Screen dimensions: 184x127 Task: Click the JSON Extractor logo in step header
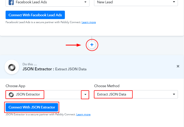click(12, 67)
